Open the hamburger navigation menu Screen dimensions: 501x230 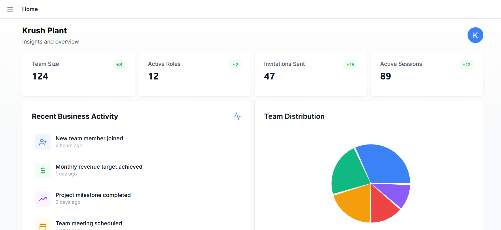[10, 9]
